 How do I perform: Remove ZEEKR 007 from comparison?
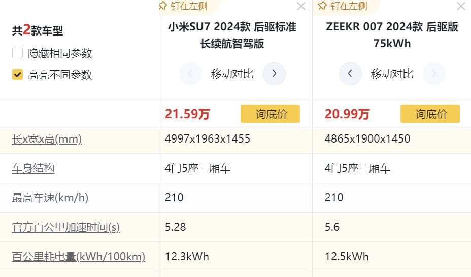click(461, 7)
